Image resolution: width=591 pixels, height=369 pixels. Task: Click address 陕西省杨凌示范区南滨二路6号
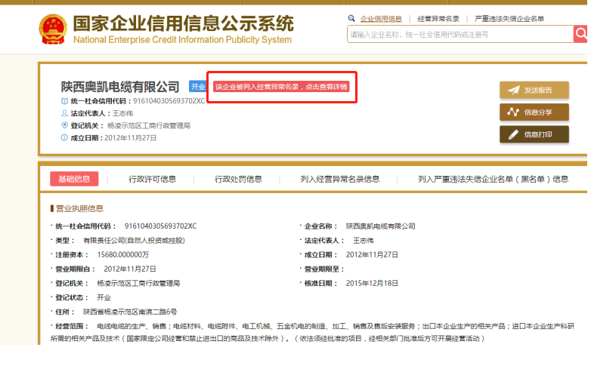pos(130,312)
